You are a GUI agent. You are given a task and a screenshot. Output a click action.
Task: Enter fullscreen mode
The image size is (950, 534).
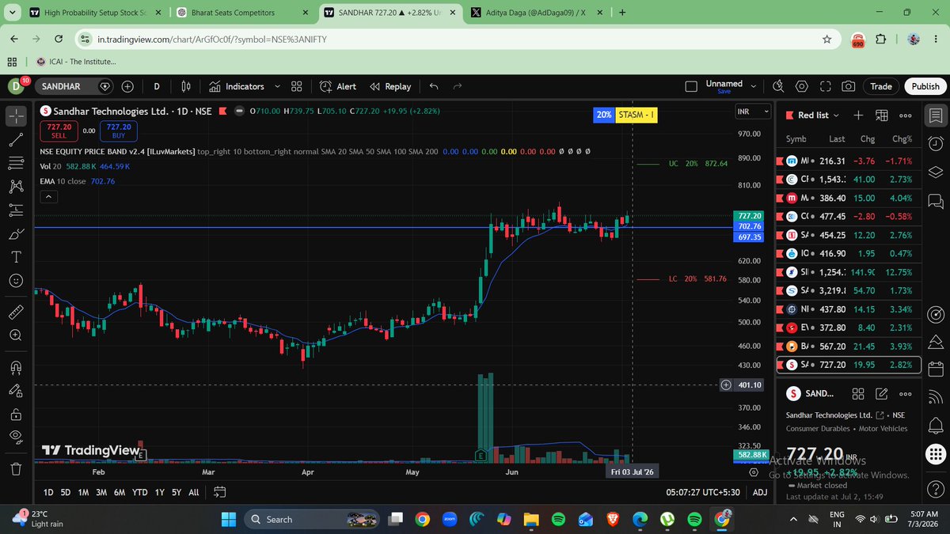click(x=825, y=86)
